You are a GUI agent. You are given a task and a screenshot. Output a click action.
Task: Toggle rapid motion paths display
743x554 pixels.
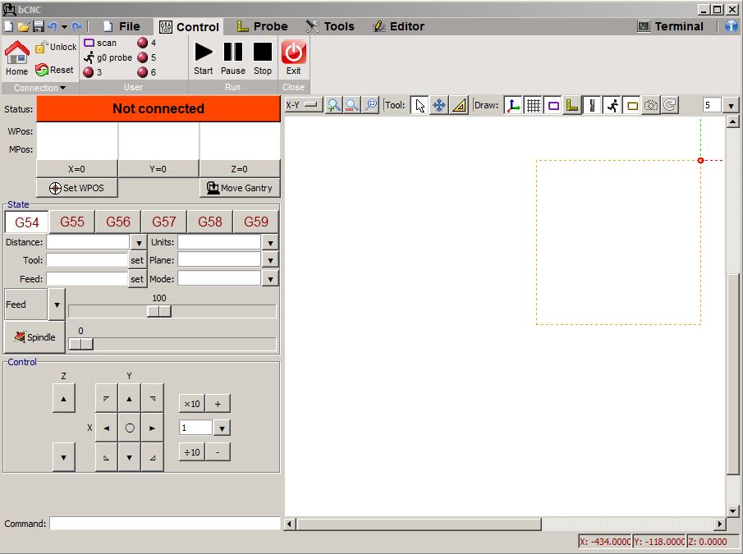click(612, 105)
